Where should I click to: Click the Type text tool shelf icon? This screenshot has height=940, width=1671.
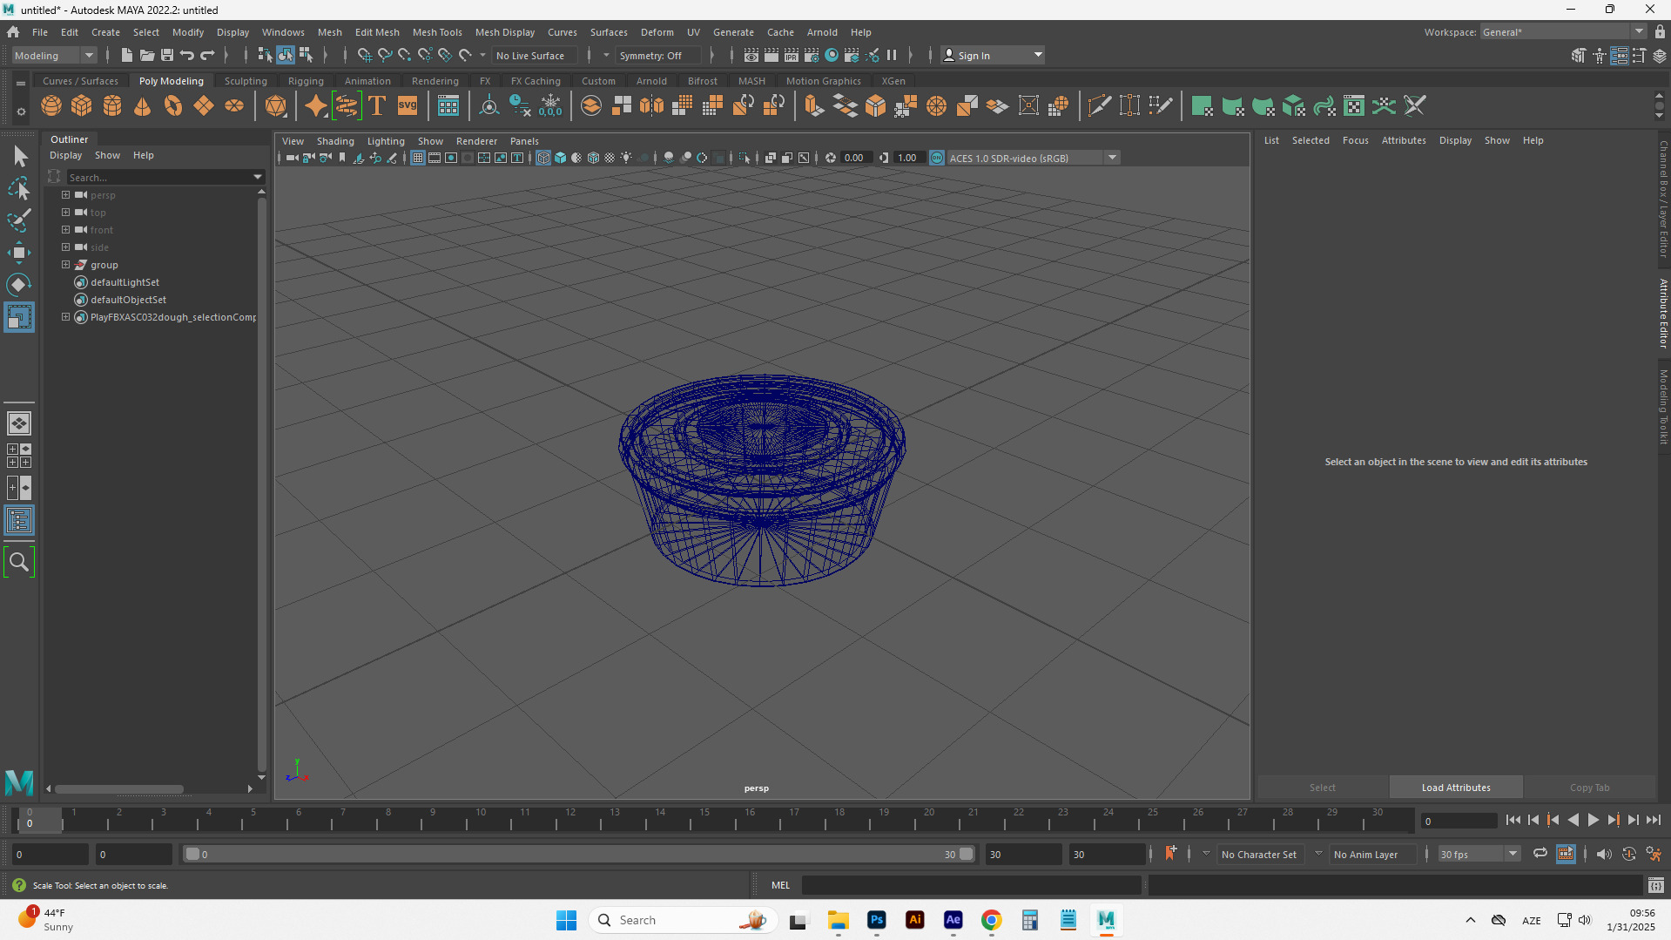(377, 106)
